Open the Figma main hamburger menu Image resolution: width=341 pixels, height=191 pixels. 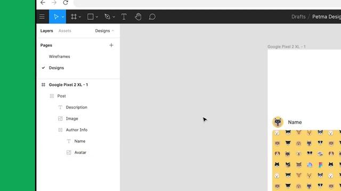(x=42, y=16)
